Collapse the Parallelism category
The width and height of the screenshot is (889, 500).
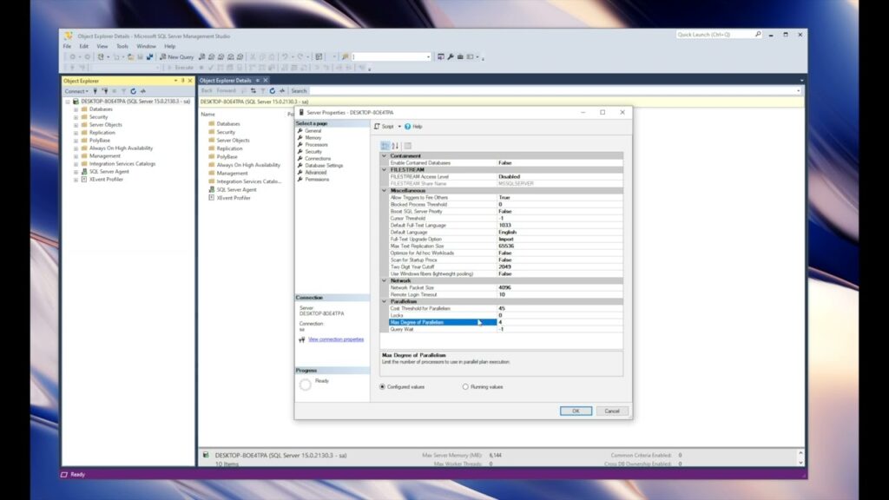coord(384,301)
